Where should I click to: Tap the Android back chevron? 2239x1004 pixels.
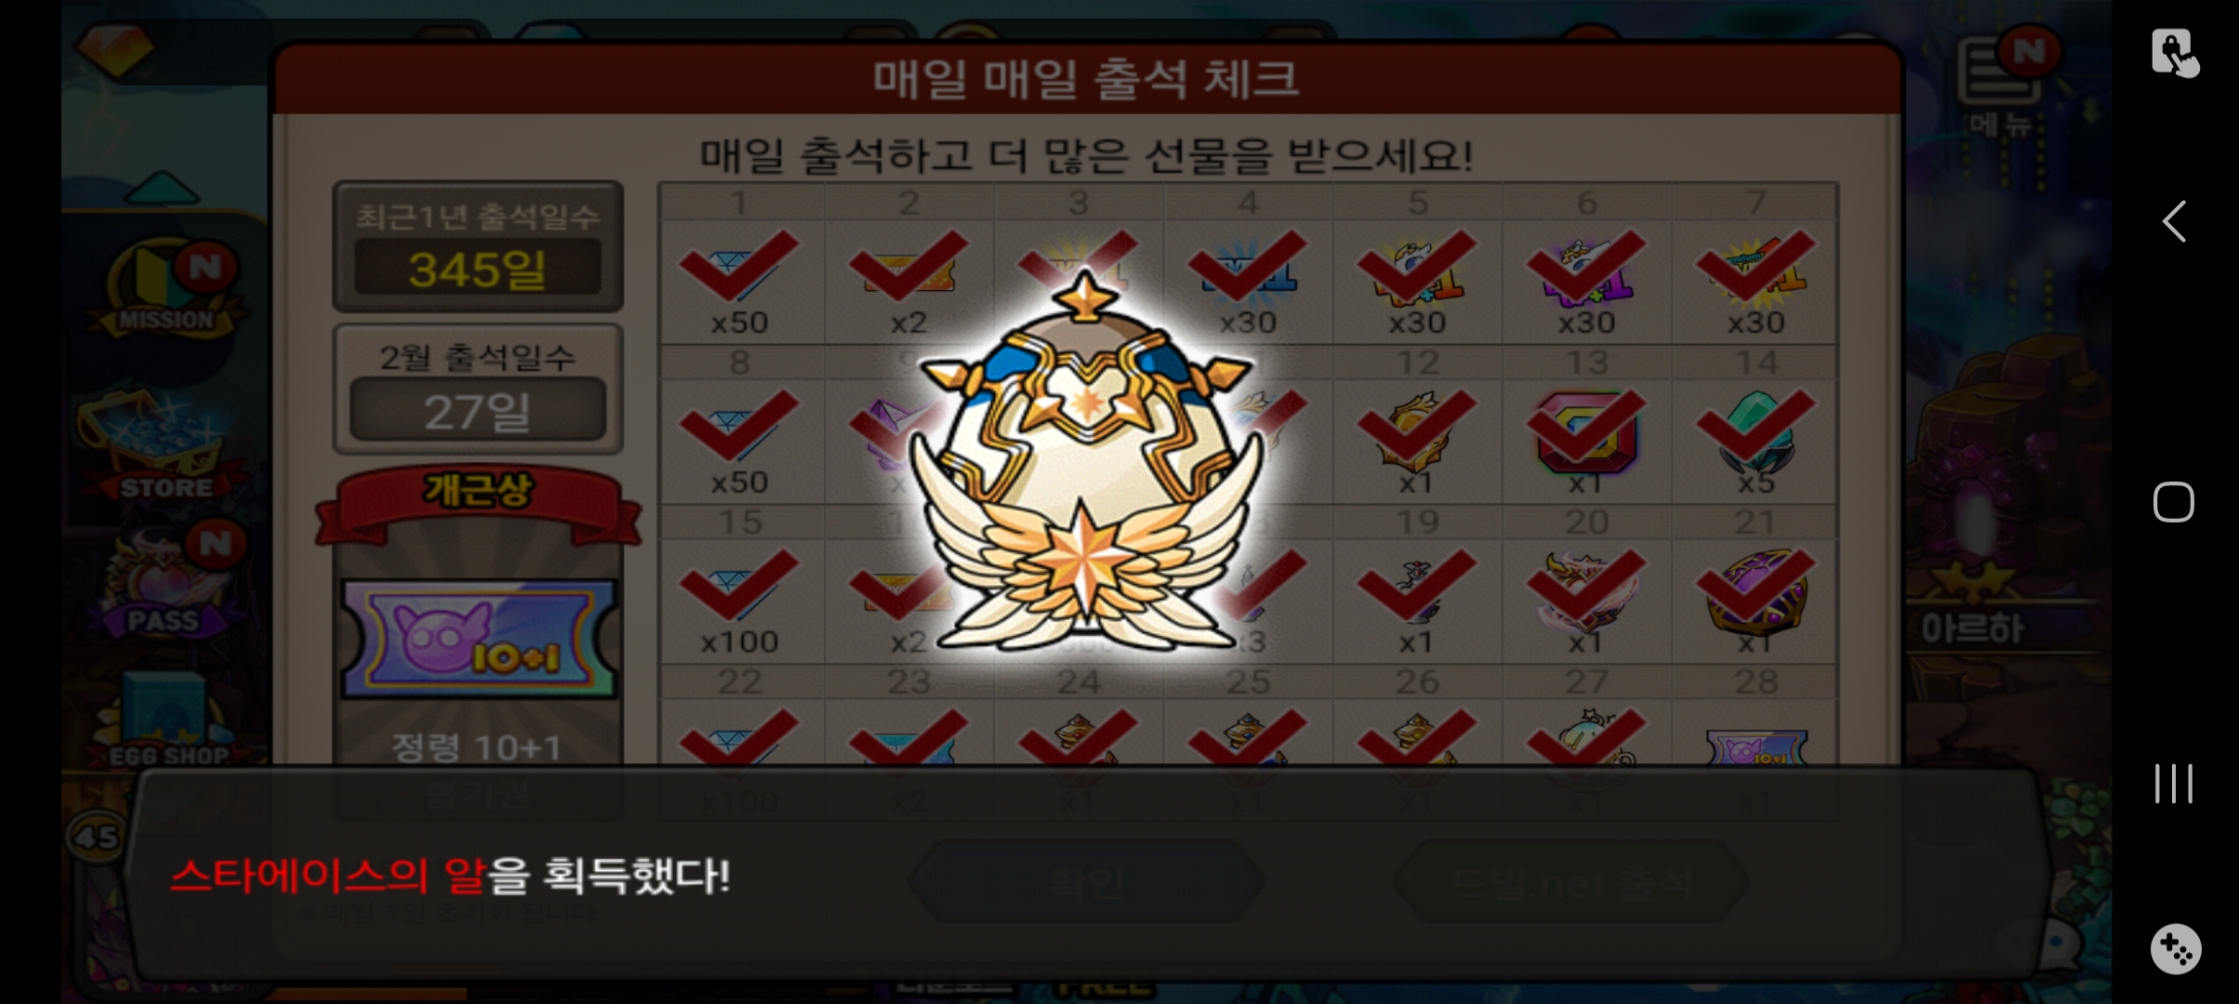click(x=2174, y=221)
